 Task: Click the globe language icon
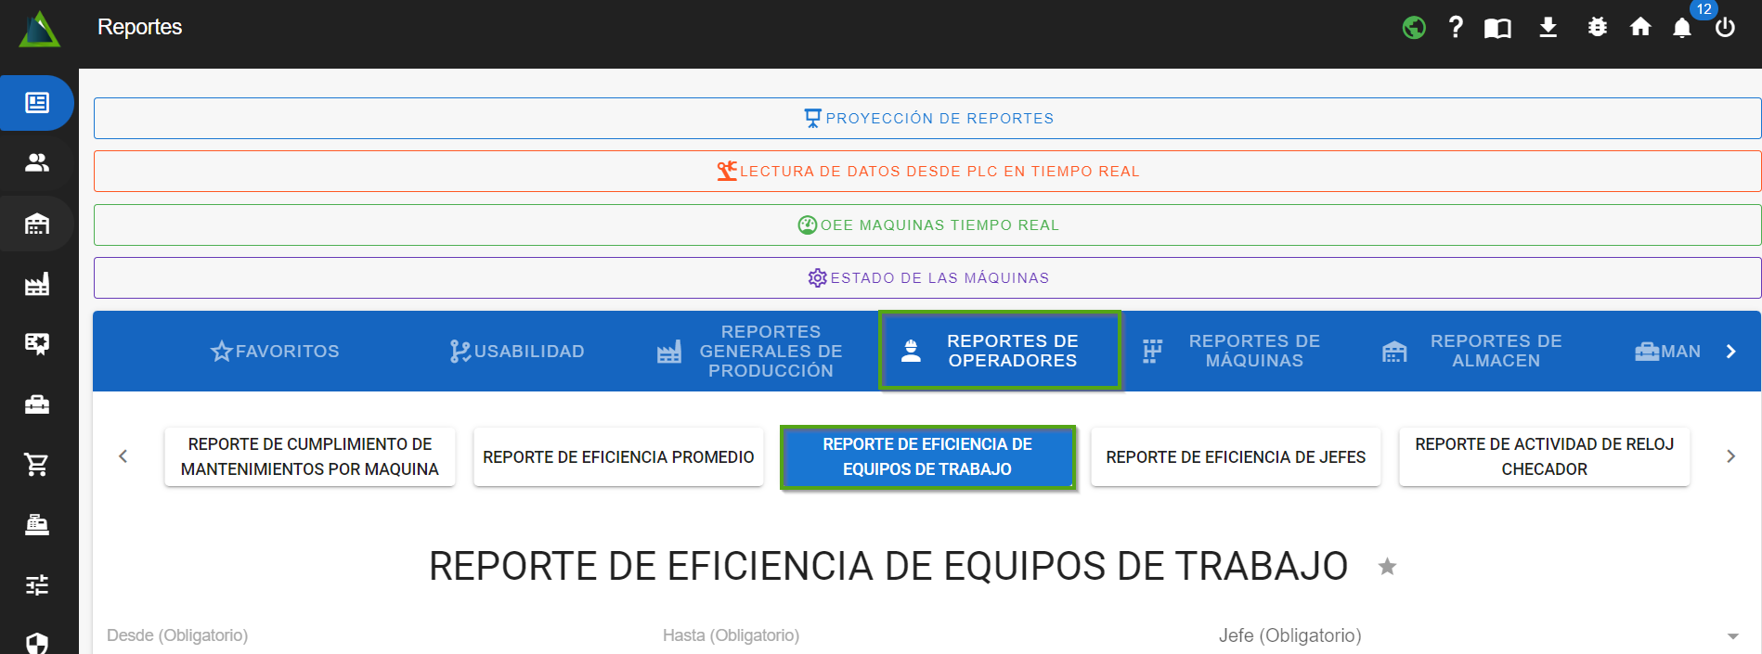tap(1414, 28)
